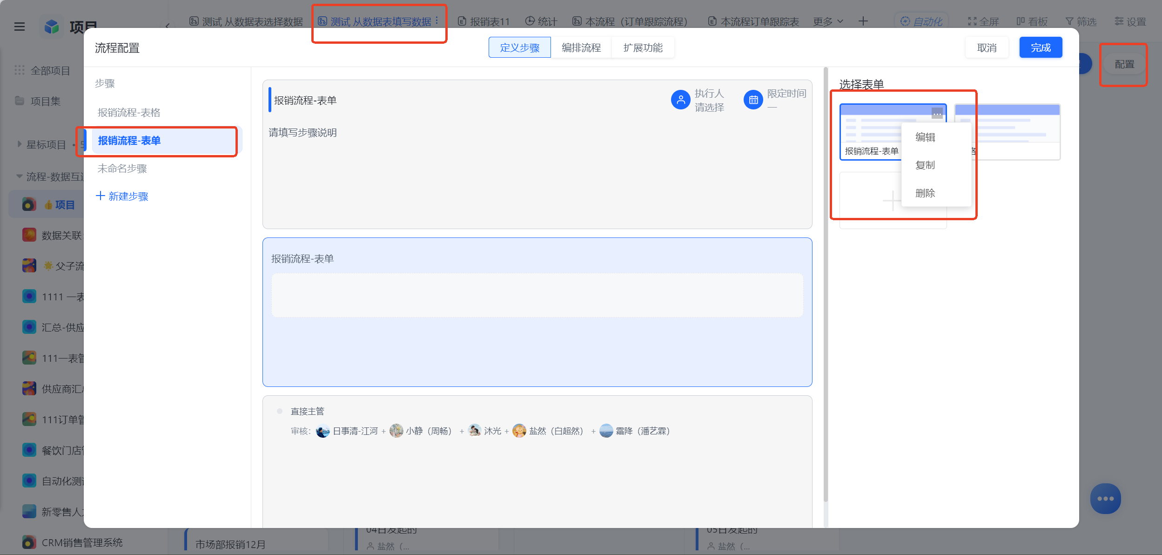Click the blue floating chat bubble button

1105,499
